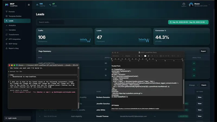Viewport: 217px width, 122px height.
Task: Open Support help icon
Action: [x=184, y=4]
